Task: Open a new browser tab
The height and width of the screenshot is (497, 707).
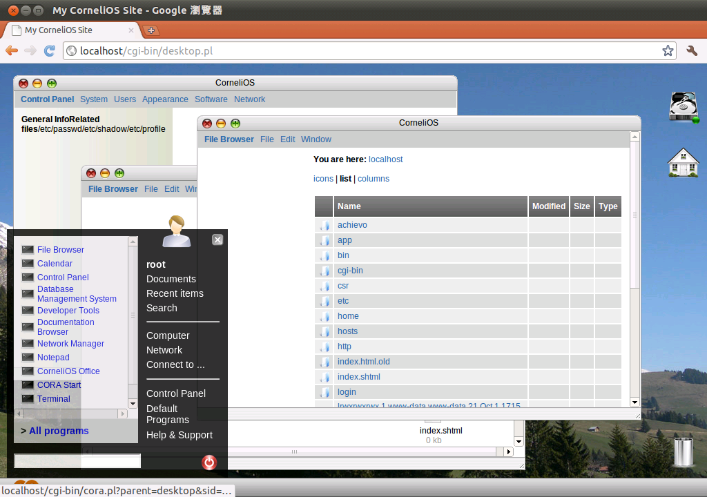Action: [x=151, y=30]
